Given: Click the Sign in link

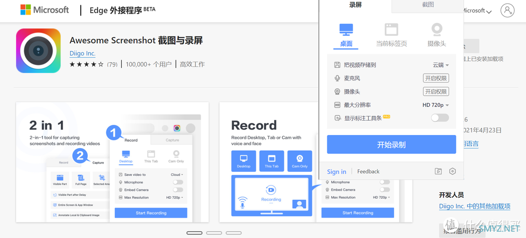Looking at the screenshot, I should [337, 172].
